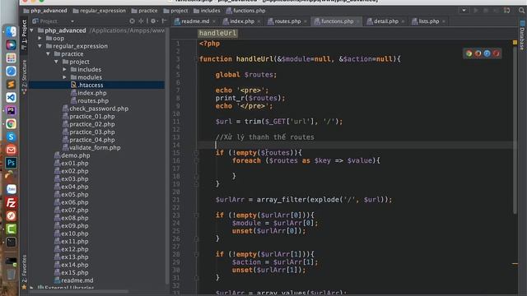The width and height of the screenshot is (527, 296).
Task: Open FileZilla from the dock
Action: (11, 203)
